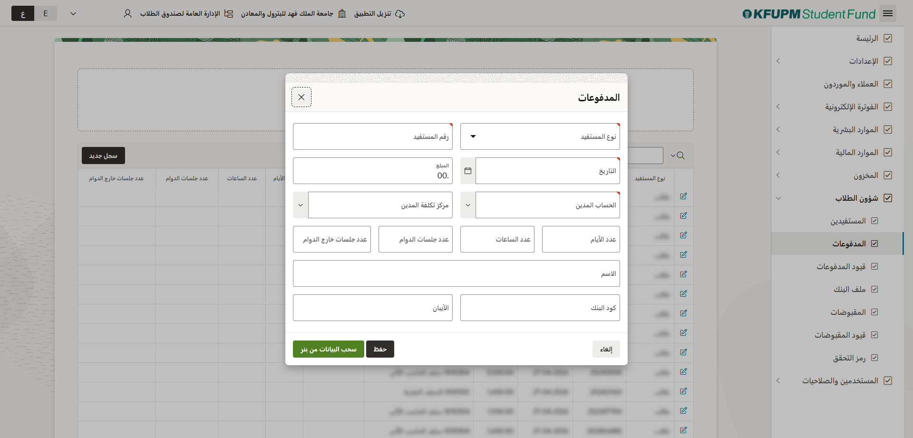
Task: Open رمز التحقق submenu item
Action: pyautogui.click(x=837, y=358)
